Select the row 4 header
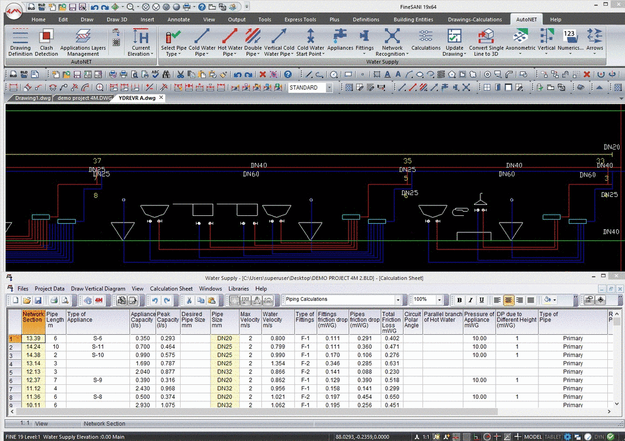The height and width of the screenshot is (441, 625). (15, 364)
